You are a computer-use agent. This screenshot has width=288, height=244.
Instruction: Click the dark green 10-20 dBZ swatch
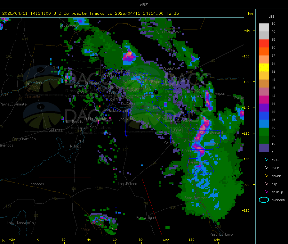tap(264, 140)
